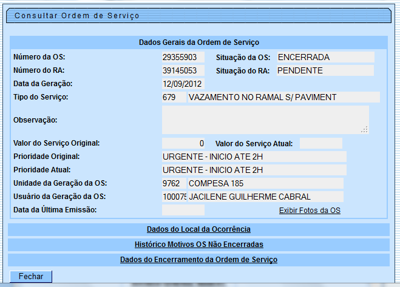This screenshot has width=400, height=287.
Task: Open the Exibir Fotos da OS link
Action: tap(310, 211)
